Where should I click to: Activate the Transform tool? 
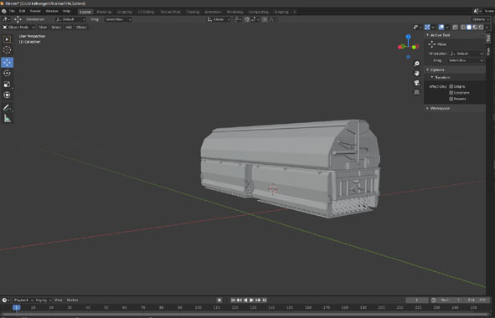[7, 95]
